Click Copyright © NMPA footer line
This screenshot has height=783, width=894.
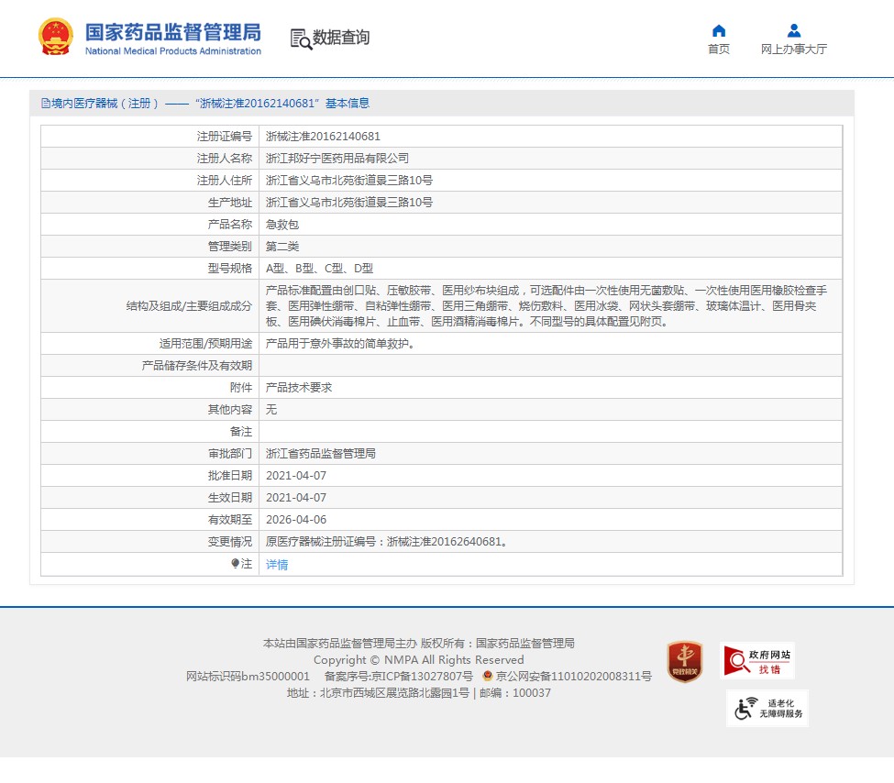tap(418, 660)
